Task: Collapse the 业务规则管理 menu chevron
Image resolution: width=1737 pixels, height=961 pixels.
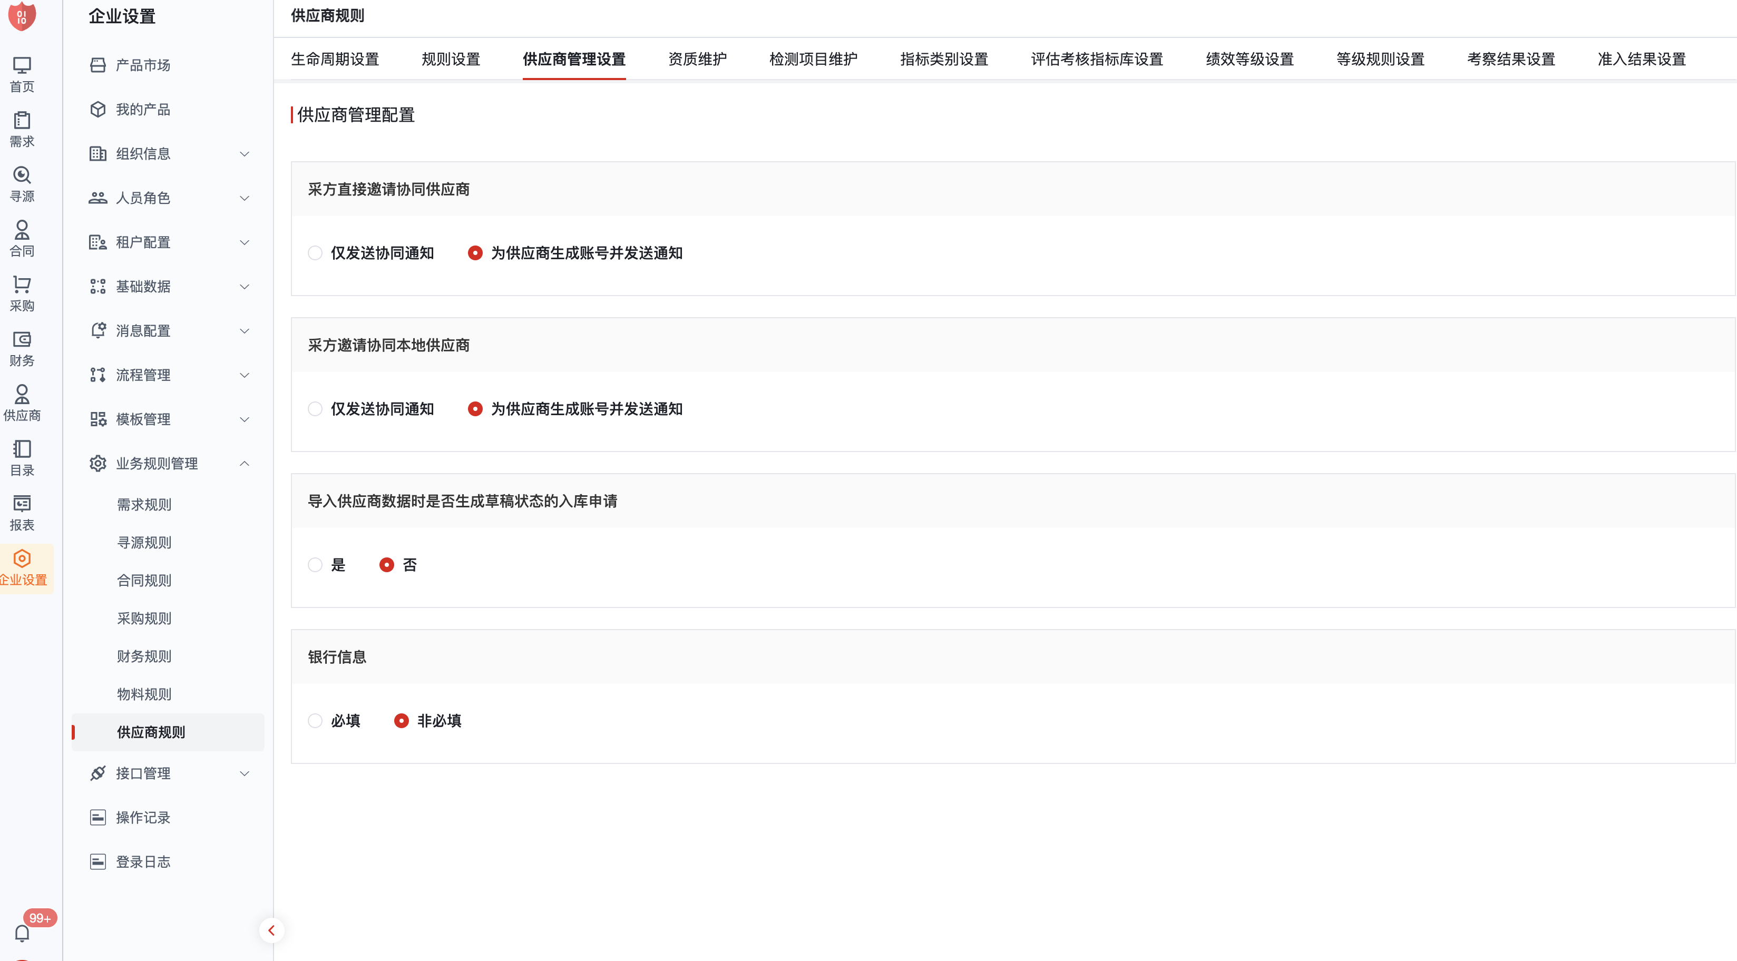Action: 244,464
